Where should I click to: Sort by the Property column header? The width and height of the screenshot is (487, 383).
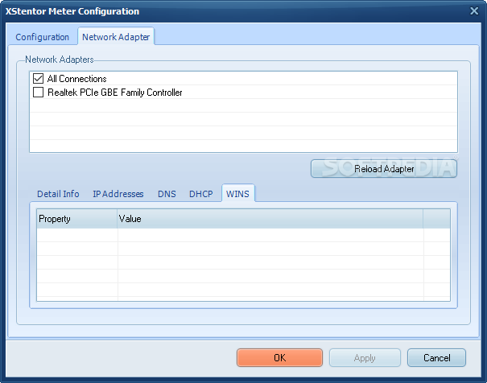pyautogui.click(x=77, y=219)
